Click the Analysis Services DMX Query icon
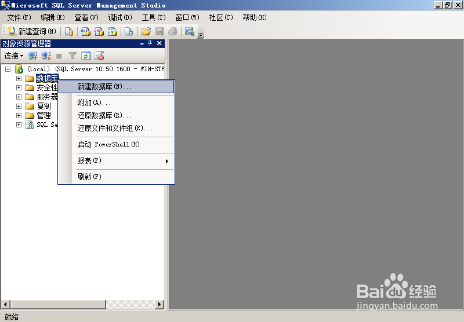Image resolution: width=464 pixels, height=322 pixels. (99, 31)
